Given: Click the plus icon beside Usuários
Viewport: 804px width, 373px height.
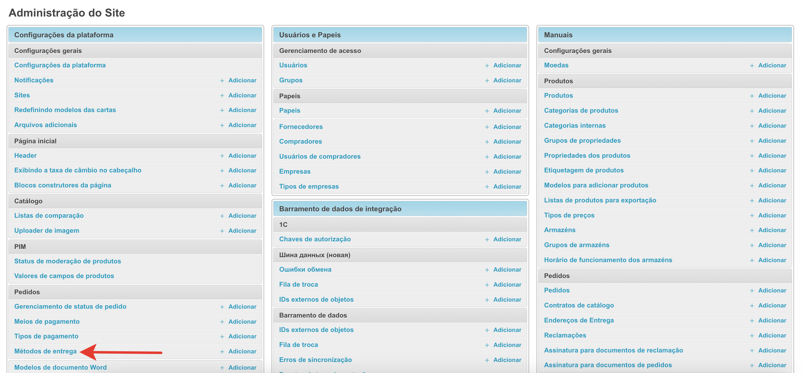Looking at the screenshot, I should [487, 66].
